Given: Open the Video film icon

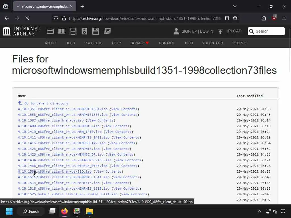Looking at the screenshot, I should click(73, 31).
